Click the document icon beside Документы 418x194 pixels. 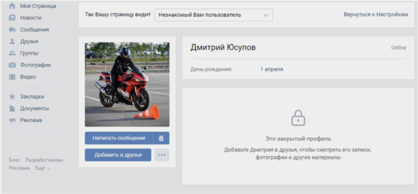coord(12,108)
